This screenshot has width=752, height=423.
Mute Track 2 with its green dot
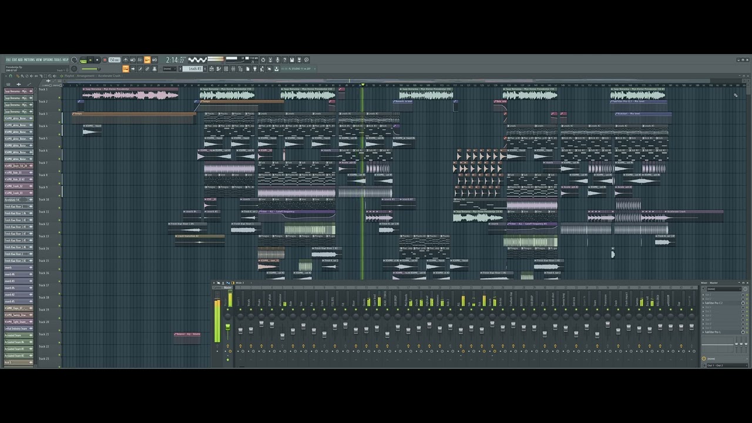click(x=59, y=110)
